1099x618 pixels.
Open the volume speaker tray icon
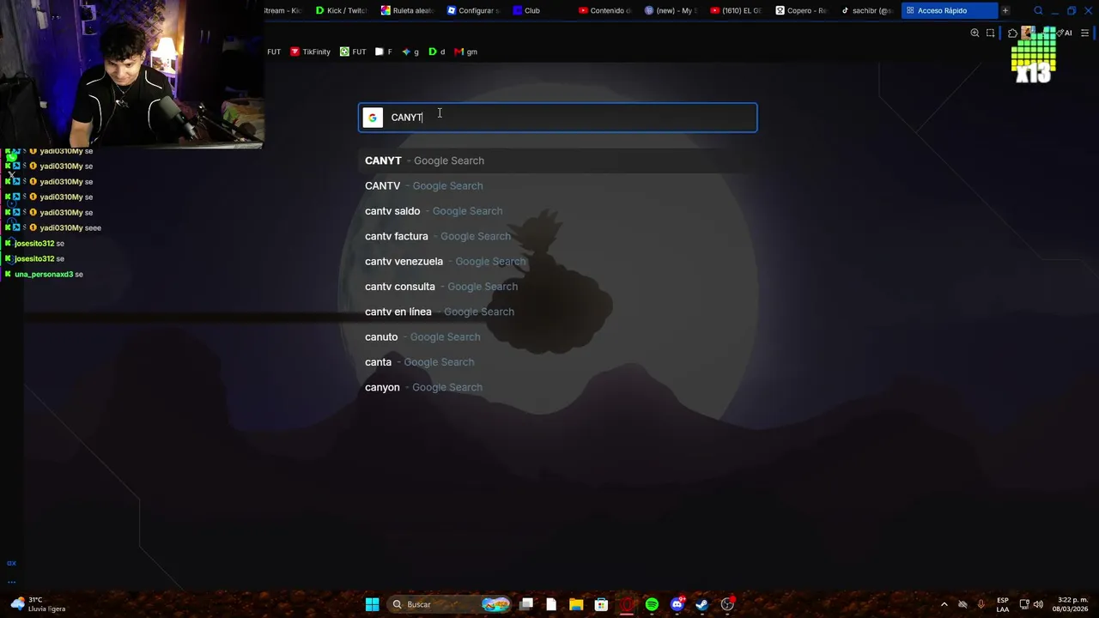pos(1039,604)
